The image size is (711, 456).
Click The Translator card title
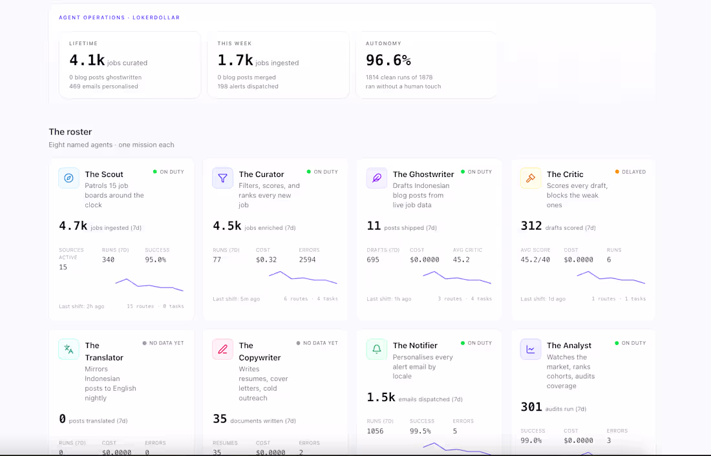[104, 351]
